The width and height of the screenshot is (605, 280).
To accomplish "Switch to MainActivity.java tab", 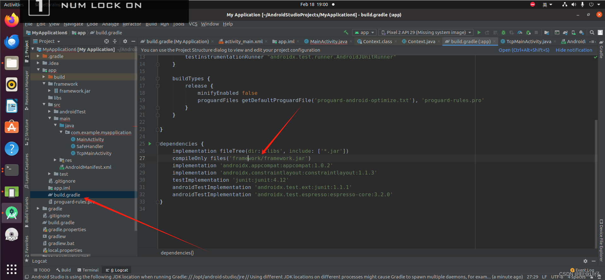I will [x=329, y=42].
